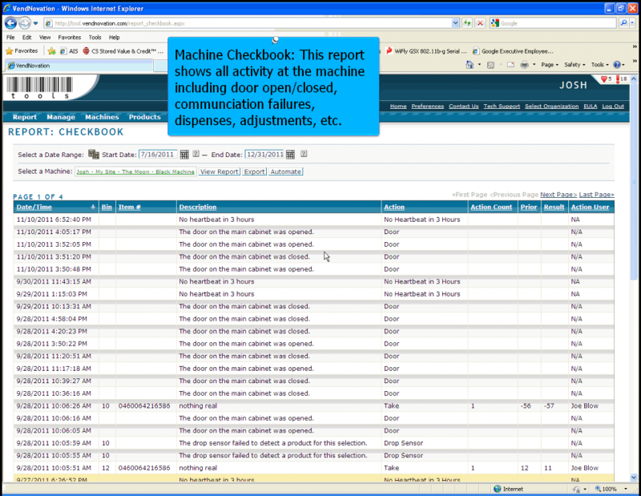Select the VendNovation browser tab
Viewport: 641px width, 496px height.
[x=79, y=66]
